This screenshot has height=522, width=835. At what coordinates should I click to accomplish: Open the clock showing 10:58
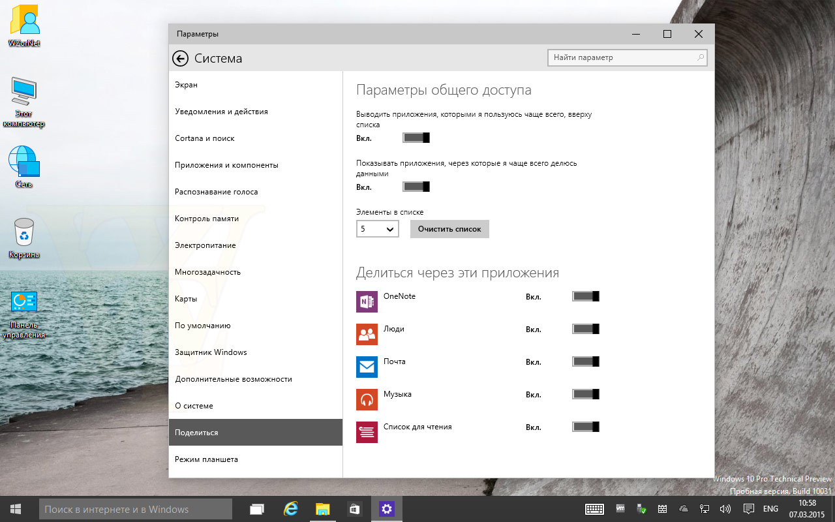[x=807, y=509]
